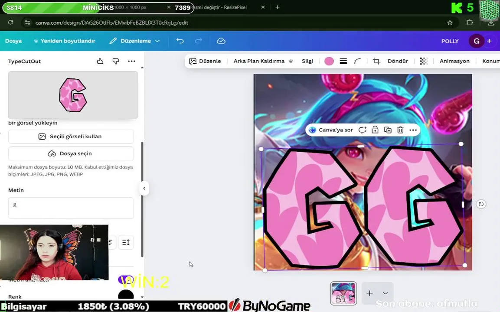Open the G account avatar
This screenshot has width=500, height=312.
coord(477,41)
